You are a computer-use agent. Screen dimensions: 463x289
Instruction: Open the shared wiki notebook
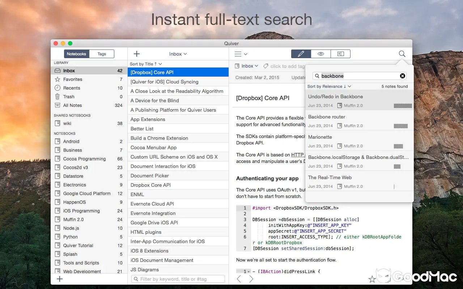click(x=89, y=124)
